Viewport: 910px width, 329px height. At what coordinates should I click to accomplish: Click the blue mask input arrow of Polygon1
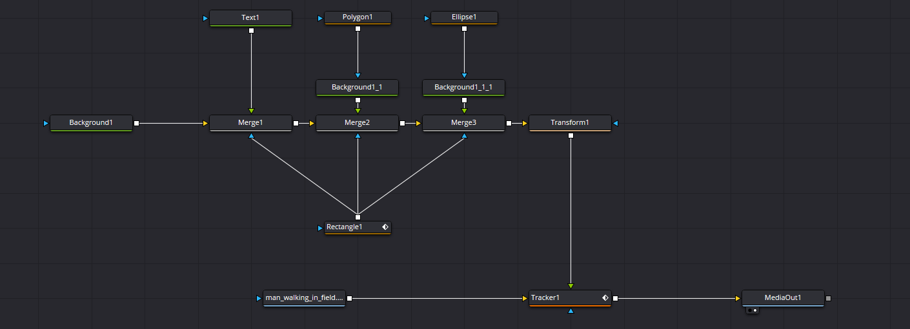point(320,18)
